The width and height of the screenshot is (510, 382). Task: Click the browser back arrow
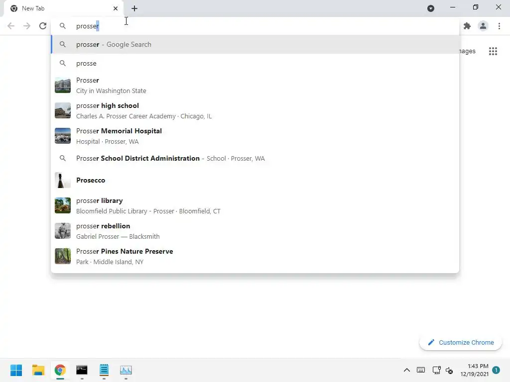[x=11, y=26]
